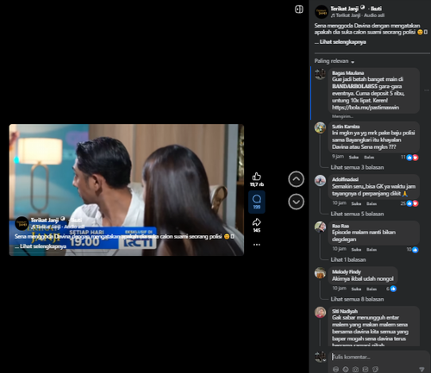Screen dimensions: 431x373
Task: View the like reaction on Melody Findy's comment
Action: pyautogui.click(x=391, y=289)
